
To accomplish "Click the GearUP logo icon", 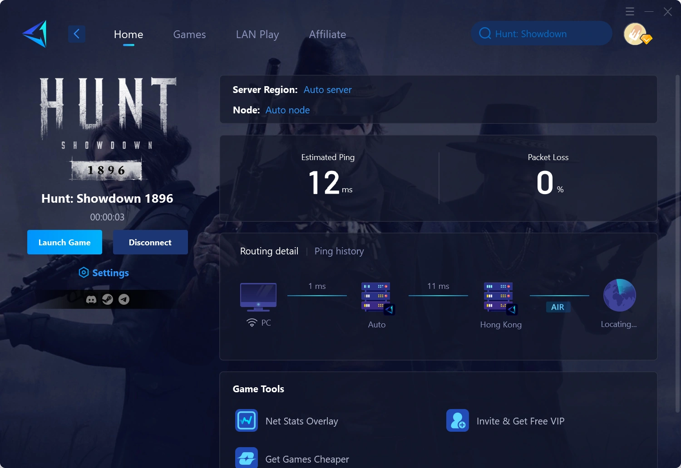I will 35,34.
